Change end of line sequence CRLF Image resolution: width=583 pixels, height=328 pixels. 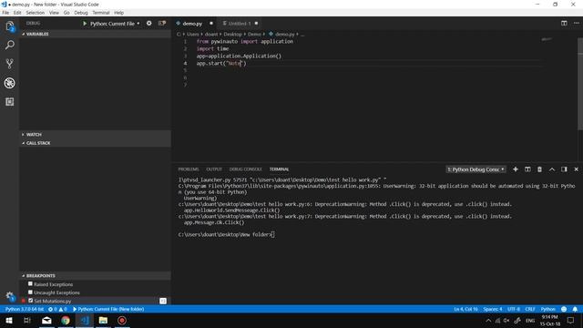[530, 309]
